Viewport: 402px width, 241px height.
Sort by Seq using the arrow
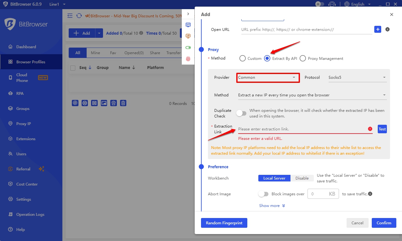90,67
